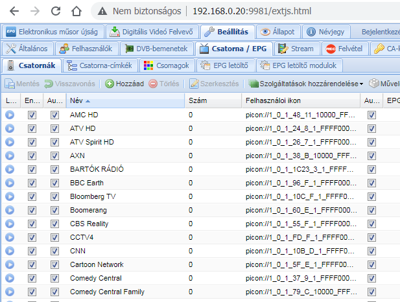Click the En... enabled column header
The image size is (400, 302).
coord(32,100)
